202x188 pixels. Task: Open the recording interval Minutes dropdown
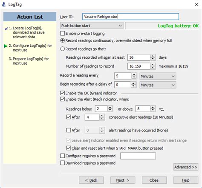pos(158,76)
